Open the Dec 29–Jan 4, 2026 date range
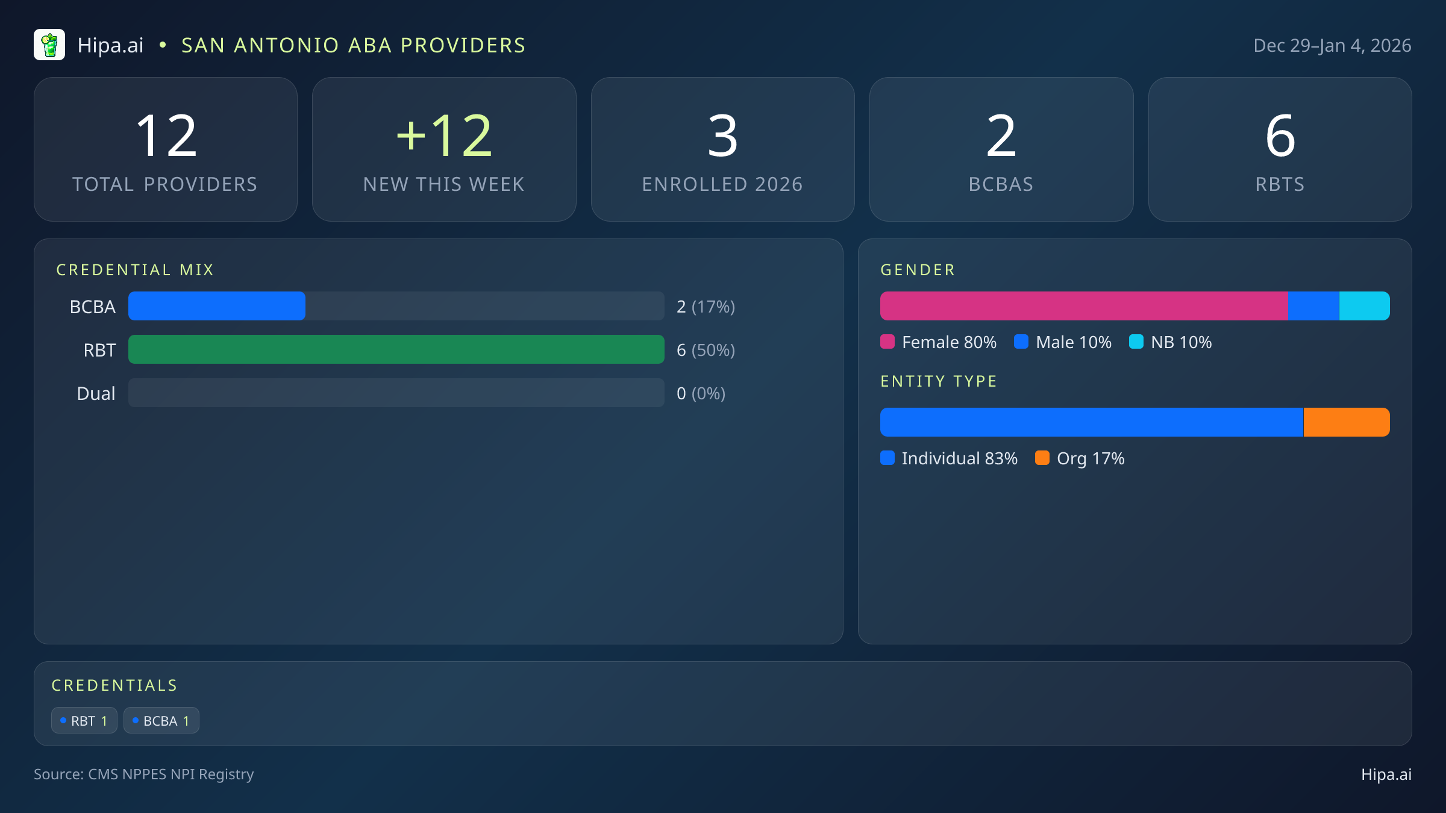 point(1332,45)
